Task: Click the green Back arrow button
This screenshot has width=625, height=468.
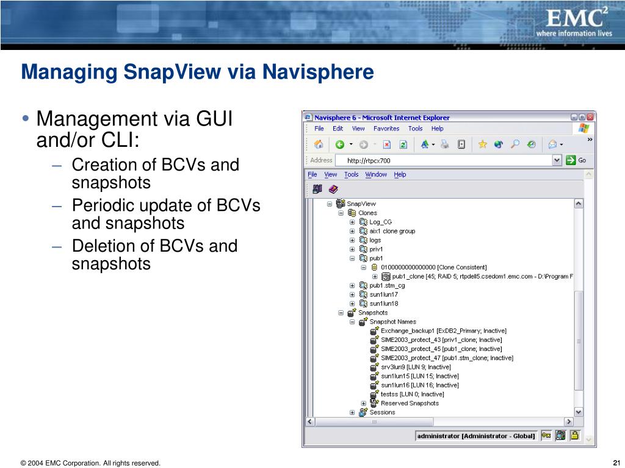Action: pos(339,144)
